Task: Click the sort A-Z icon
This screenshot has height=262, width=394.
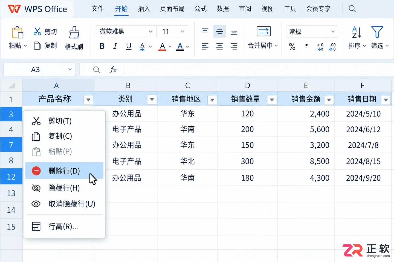Action: tap(357, 32)
